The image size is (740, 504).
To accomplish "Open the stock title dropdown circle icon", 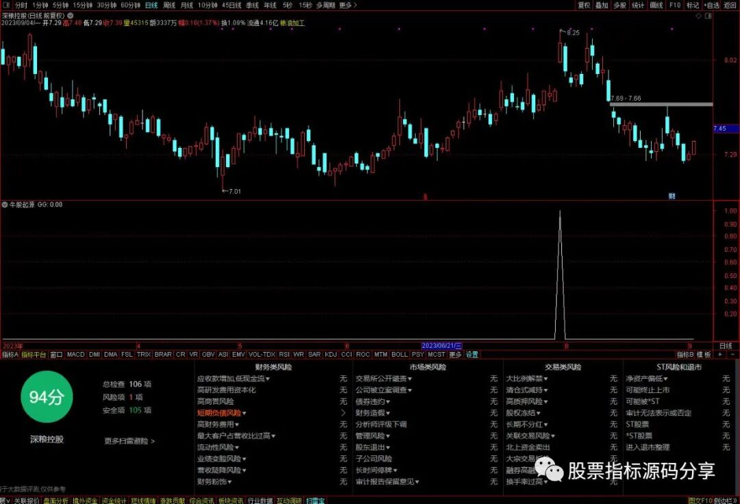I will click(71, 16).
